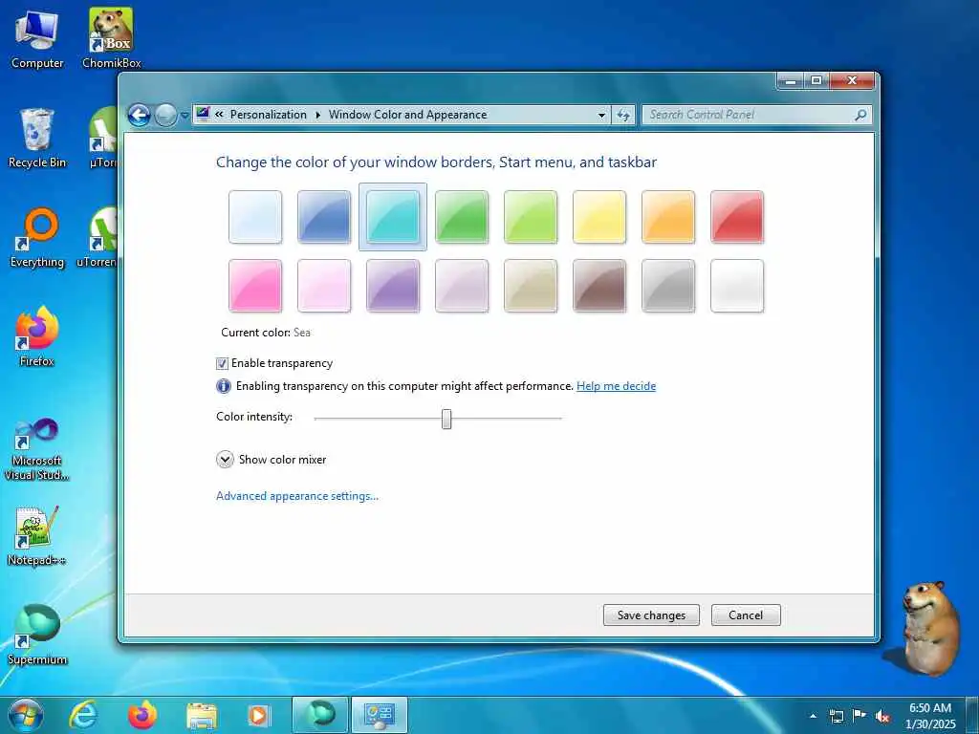
Task: Open Windows Explorer from the taskbar
Action: pyautogui.click(x=201, y=715)
